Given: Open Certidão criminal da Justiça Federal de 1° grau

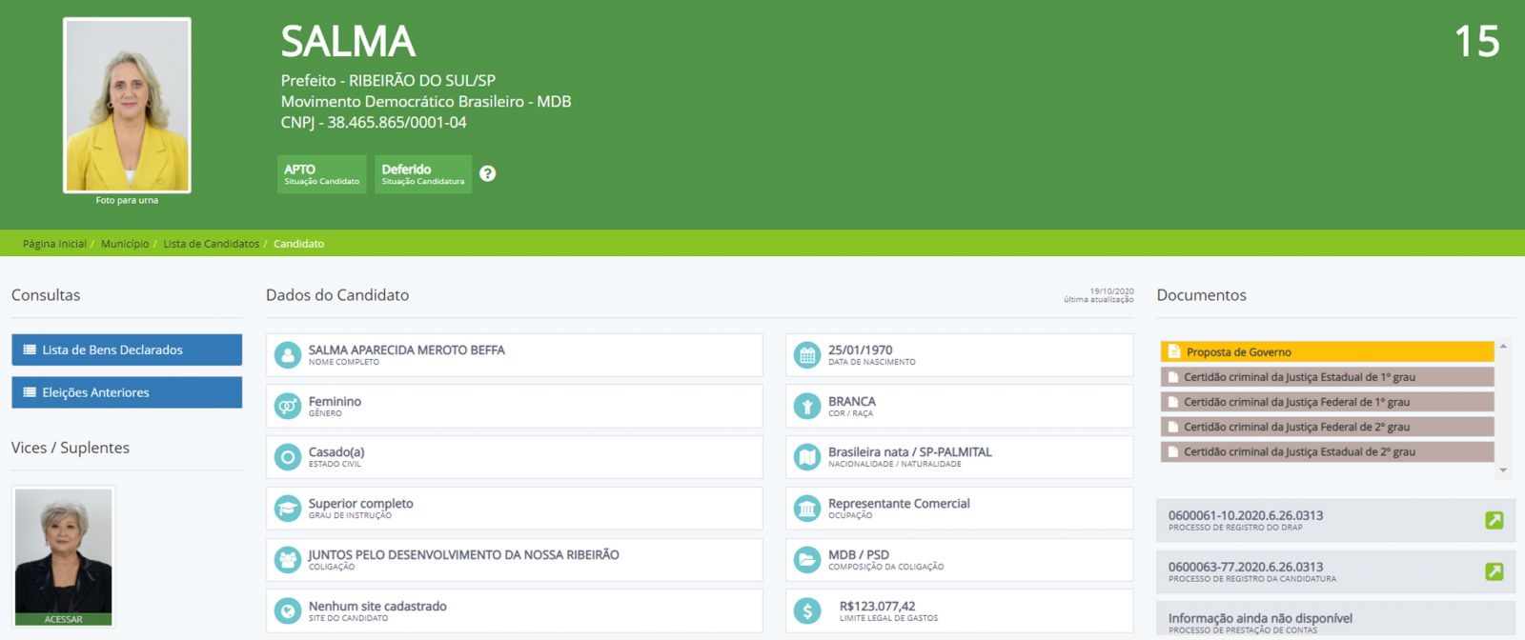Looking at the screenshot, I should click(x=1326, y=402).
